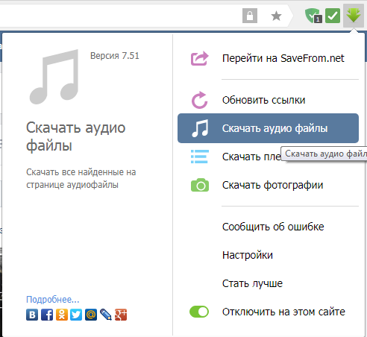Open the SaveFrom.net green arrow extension icon
This screenshot has height=337, width=367.
coord(354,16)
